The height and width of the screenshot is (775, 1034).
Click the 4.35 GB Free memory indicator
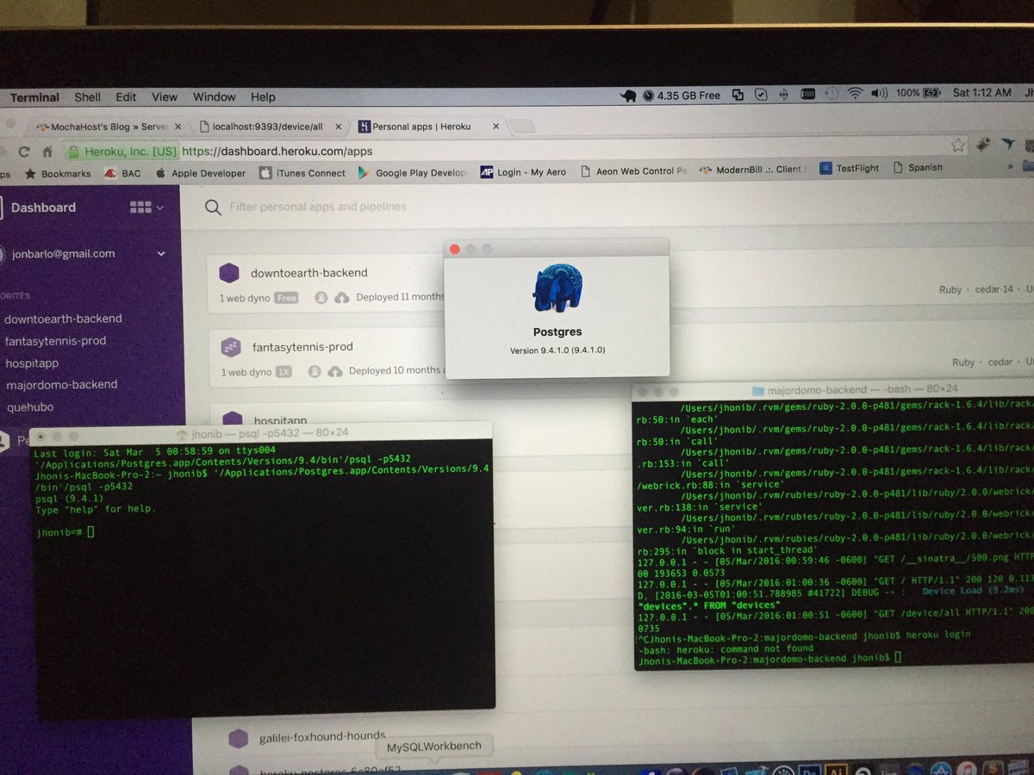click(681, 96)
